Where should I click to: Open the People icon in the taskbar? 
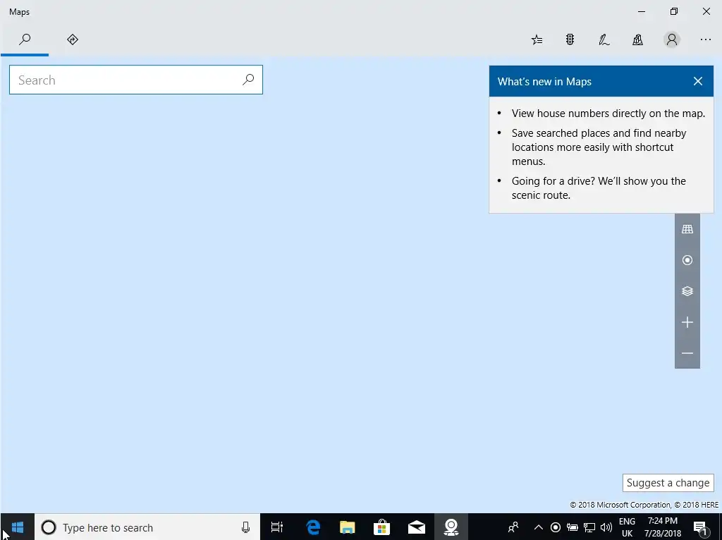pos(513,527)
